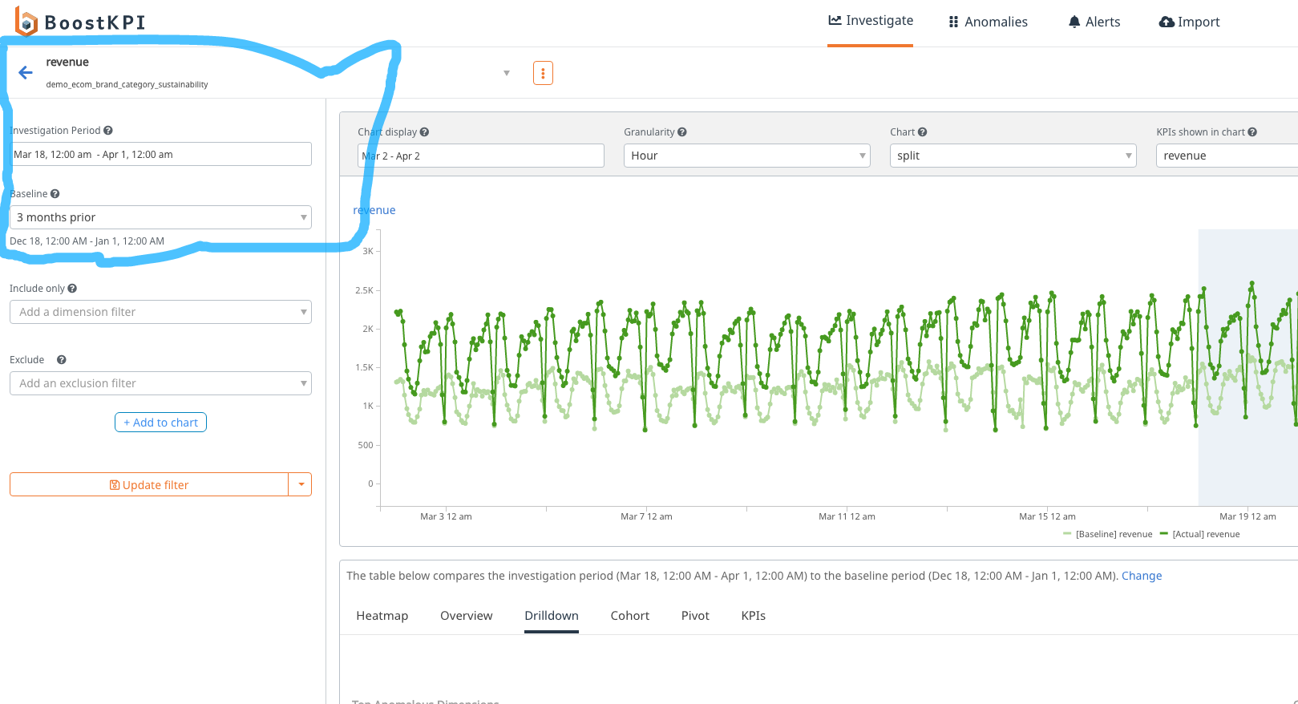
Task: Expand the Update filter split-button arrow
Action: 301,484
